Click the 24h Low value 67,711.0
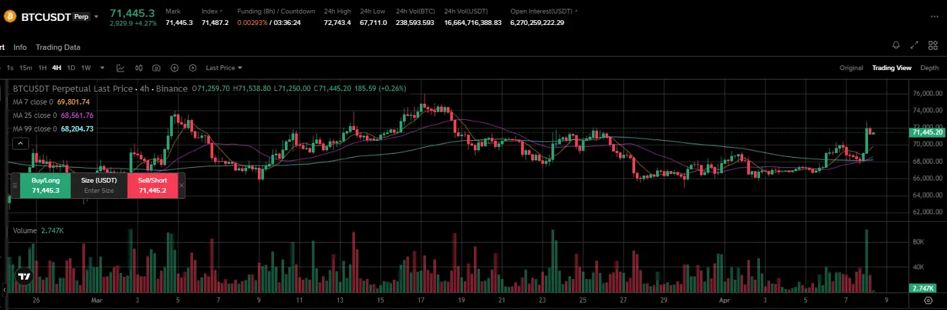 pyautogui.click(x=373, y=22)
